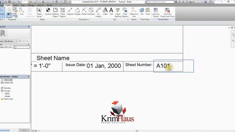Expand the Text panel launcher arrow
The image size is (235, 132).
(x=128, y=19)
